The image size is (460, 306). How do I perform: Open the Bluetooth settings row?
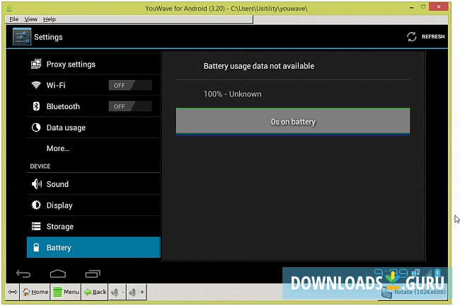pyautogui.click(x=93, y=106)
